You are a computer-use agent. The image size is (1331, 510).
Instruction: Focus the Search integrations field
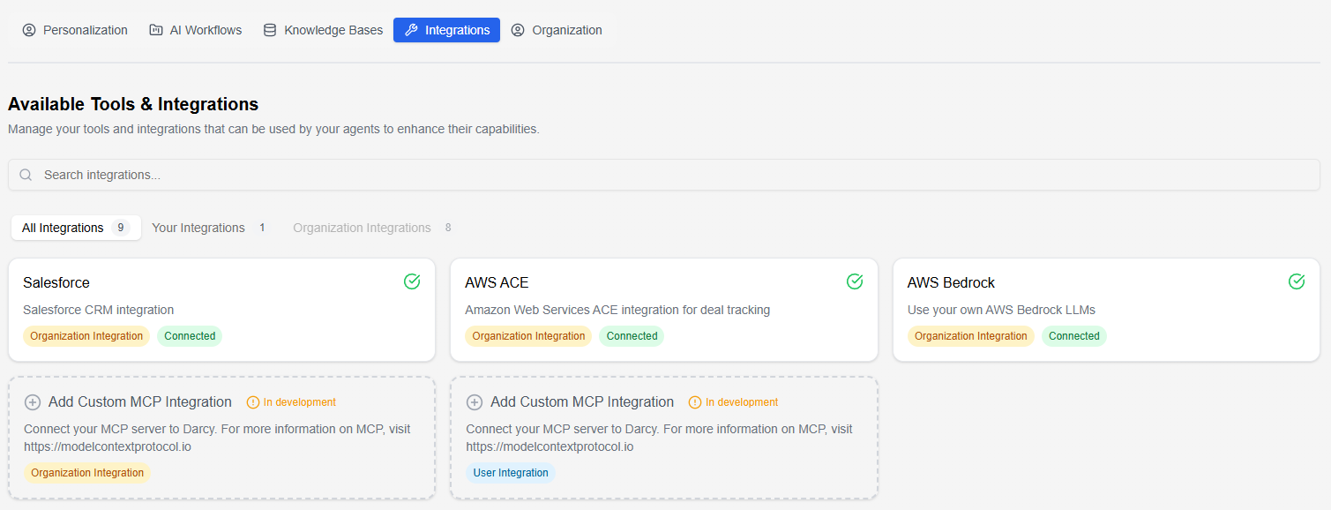(662, 175)
